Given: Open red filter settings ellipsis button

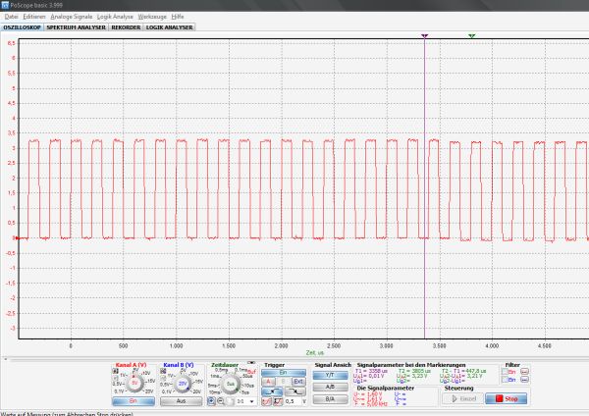Looking at the screenshot, I should (x=525, y=371).
